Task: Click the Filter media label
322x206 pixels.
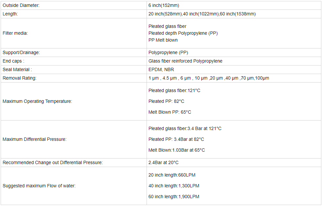Action: pos(15,33)
